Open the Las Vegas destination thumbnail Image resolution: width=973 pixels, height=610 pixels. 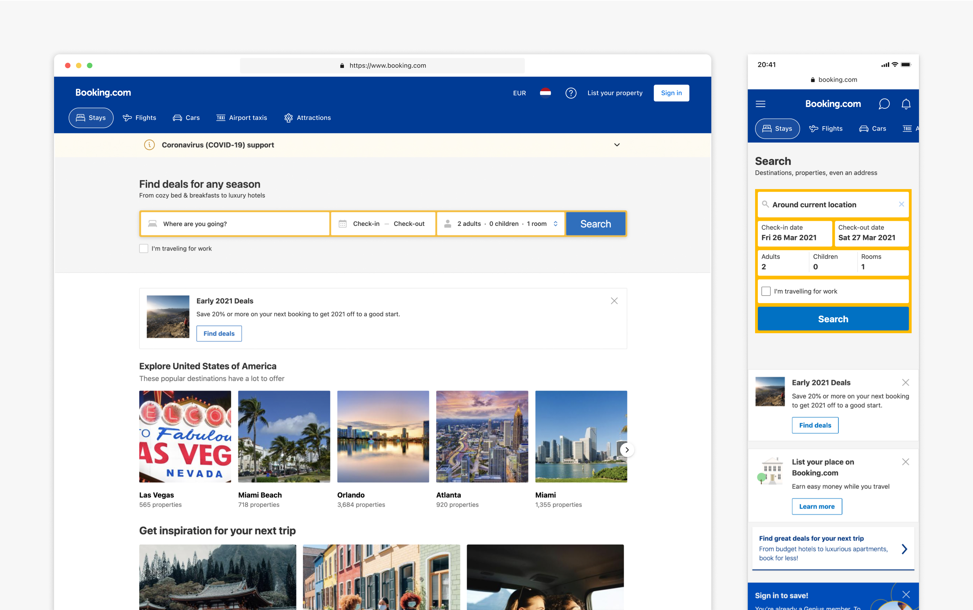185,436
